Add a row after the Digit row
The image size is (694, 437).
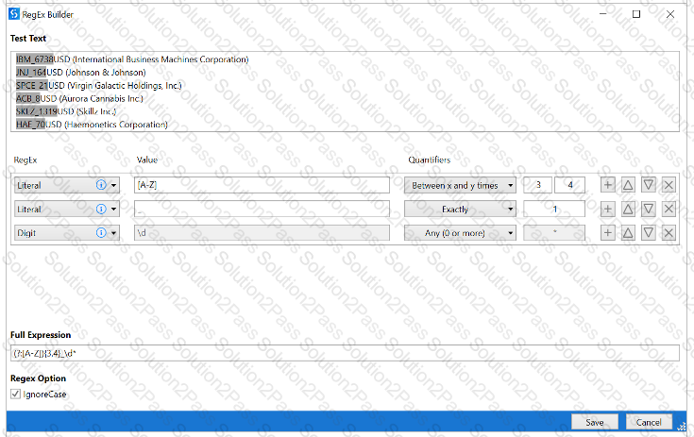point(608,232)
